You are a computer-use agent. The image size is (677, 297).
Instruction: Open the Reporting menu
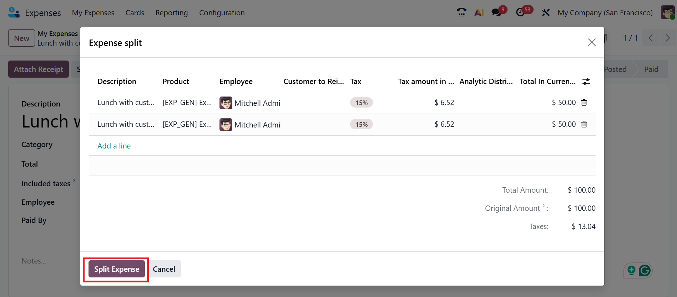[x=171, y=13]
